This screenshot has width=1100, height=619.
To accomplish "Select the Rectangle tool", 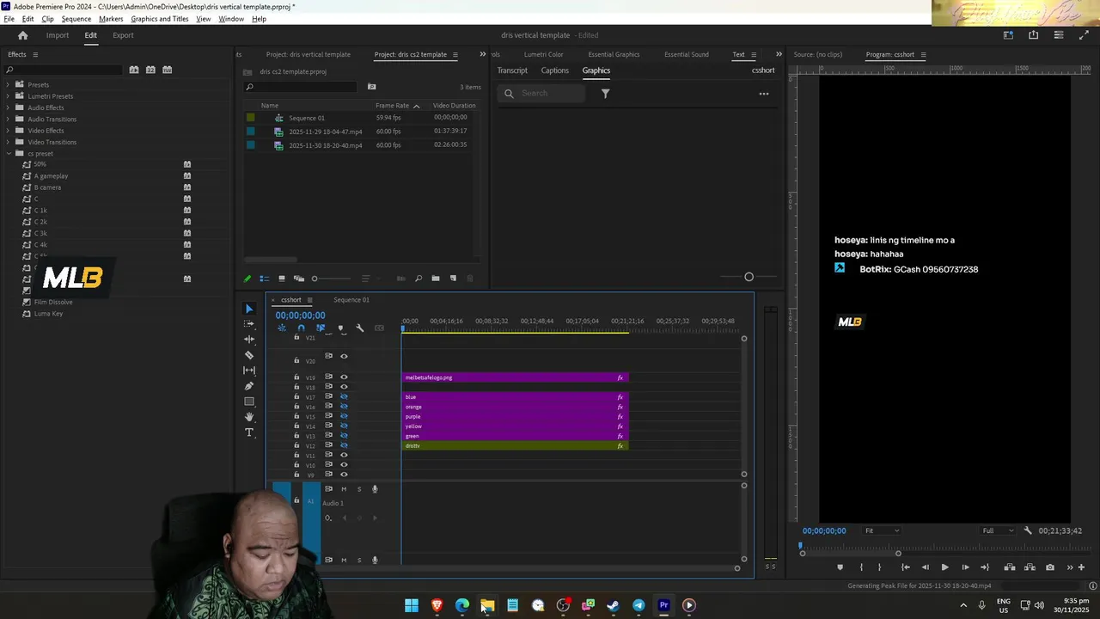I will [249, 401].
